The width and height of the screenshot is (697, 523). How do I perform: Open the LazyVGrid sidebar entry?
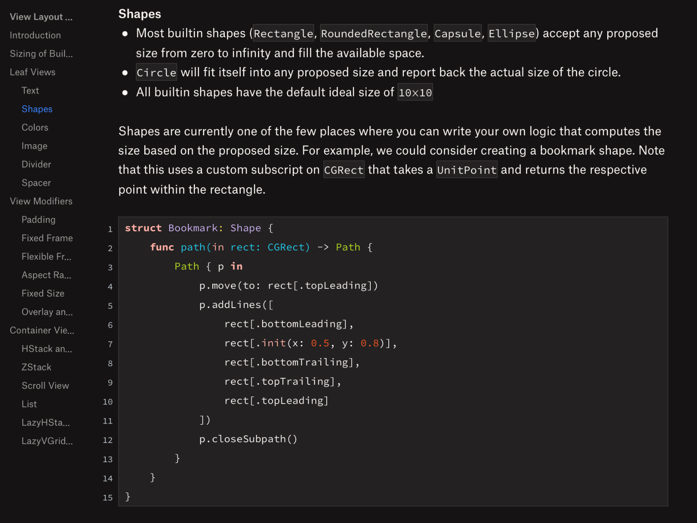(x=47, y=441)
